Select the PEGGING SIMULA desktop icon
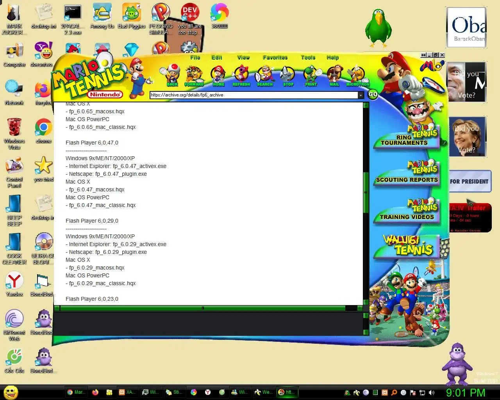Screen dimensions: 500x400 pos(161,20)
